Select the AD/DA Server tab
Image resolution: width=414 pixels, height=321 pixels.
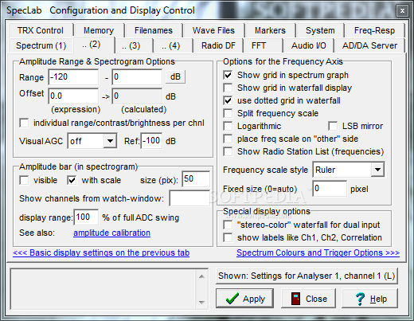(369, 45)
